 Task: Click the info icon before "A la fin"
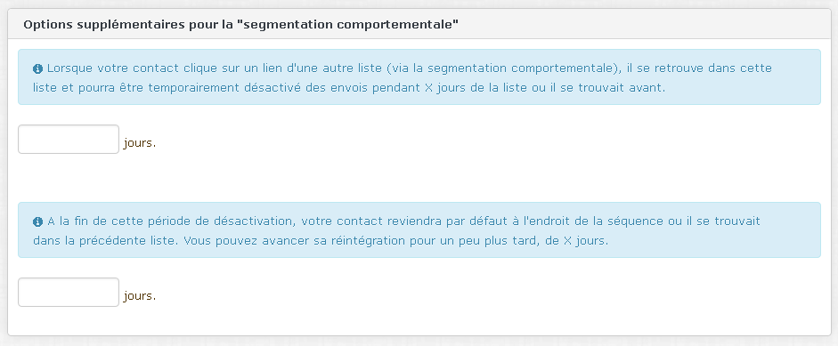point(38,221)
